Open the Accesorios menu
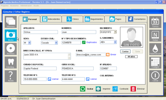166x100 pixels. [x=15, y=6]
